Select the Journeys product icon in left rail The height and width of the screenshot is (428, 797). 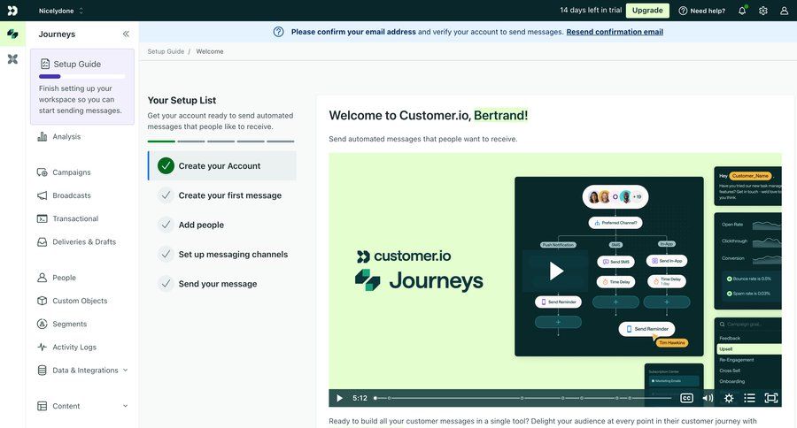[x=12, y=34]
